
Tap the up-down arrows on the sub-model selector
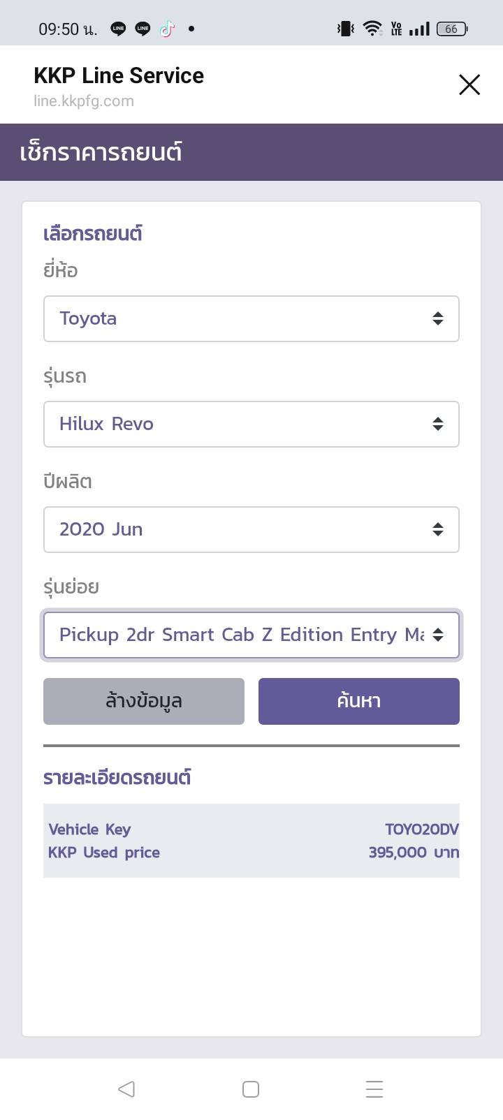coord(438,635)
